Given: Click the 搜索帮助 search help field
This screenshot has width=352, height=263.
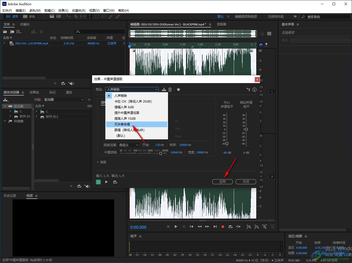Looking at the screenshot, I should point(325,17).
